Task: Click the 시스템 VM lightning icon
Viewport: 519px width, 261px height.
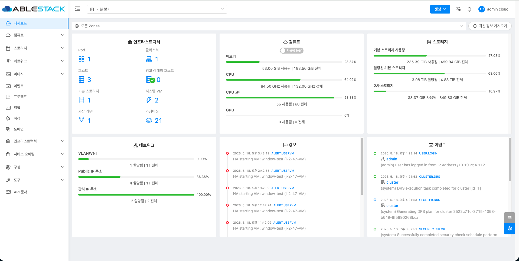Action: [149, 100]
